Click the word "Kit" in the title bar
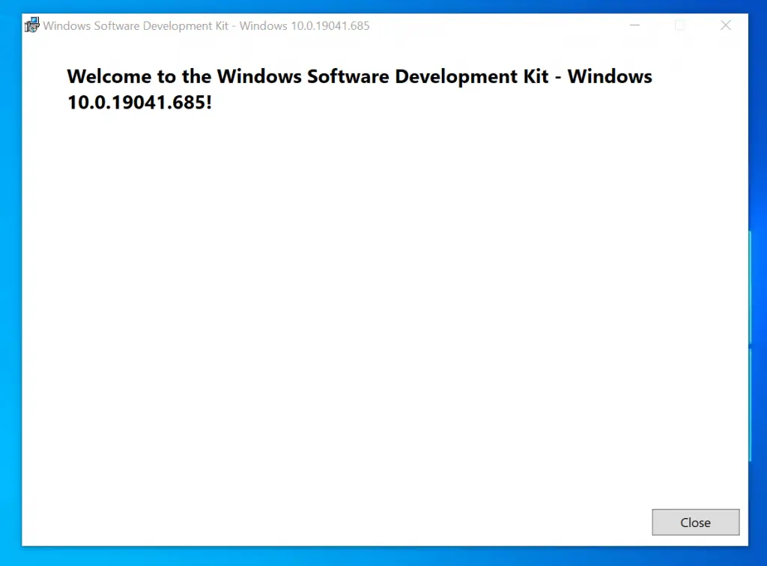767x566 pixels. (x=220, y=25)
